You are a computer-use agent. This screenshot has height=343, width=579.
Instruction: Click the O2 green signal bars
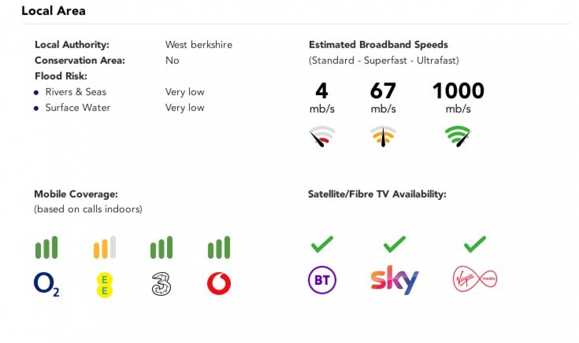[x=46, y=247]
